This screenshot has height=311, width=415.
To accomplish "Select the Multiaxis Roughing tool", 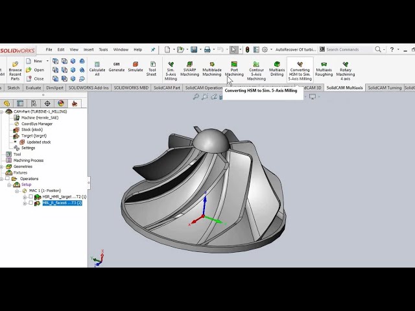I will [x=324, y=69].
